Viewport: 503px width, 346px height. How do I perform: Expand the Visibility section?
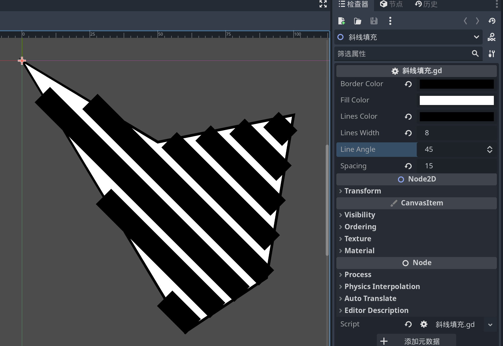(x=416, y=215)
